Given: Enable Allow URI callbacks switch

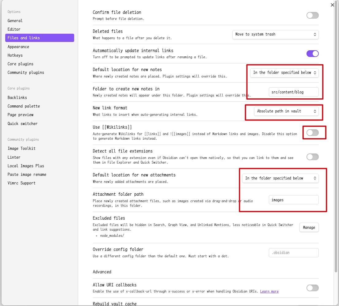Looking at the screenshot, I should click(x=312, y=288).
